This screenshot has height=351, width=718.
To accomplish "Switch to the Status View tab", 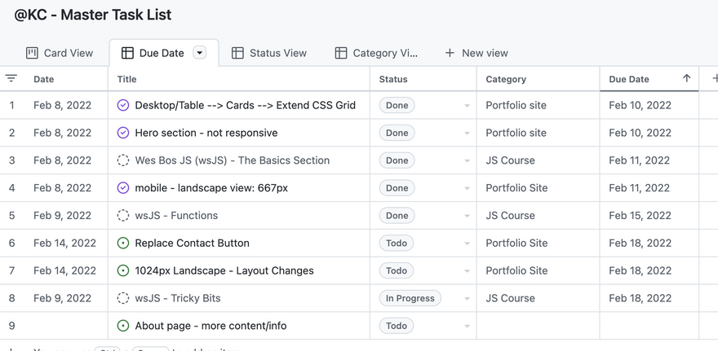I will click(x=277, y=53).
